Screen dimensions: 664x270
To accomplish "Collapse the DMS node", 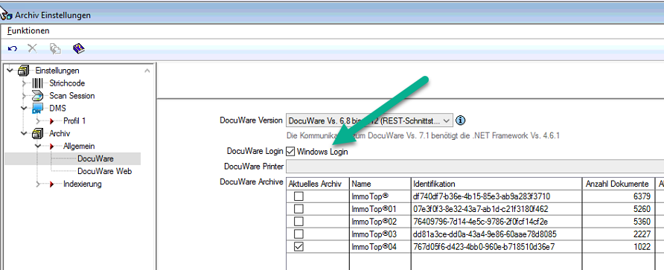I will coord(24,109).
